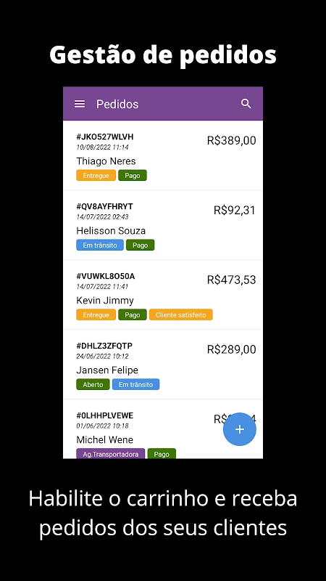The height and width of the screenshot is (581, 326).
Task: Click the green Aberto tag
Action: point(93,384)
